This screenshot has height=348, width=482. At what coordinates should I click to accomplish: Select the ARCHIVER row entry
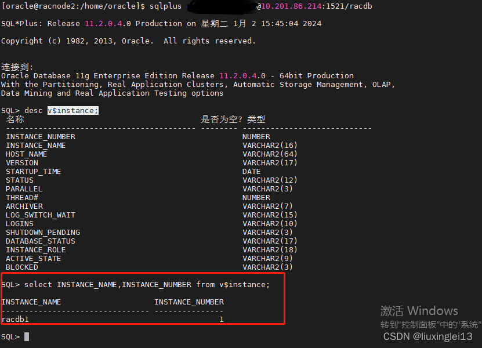(24, 206)
